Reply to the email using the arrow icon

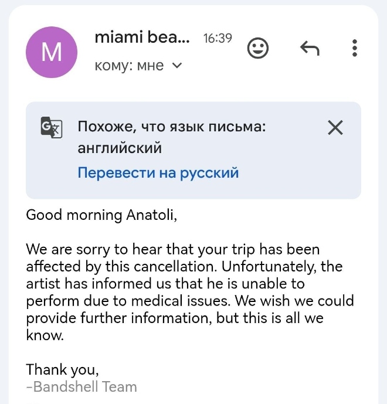[x=310, y=48]
